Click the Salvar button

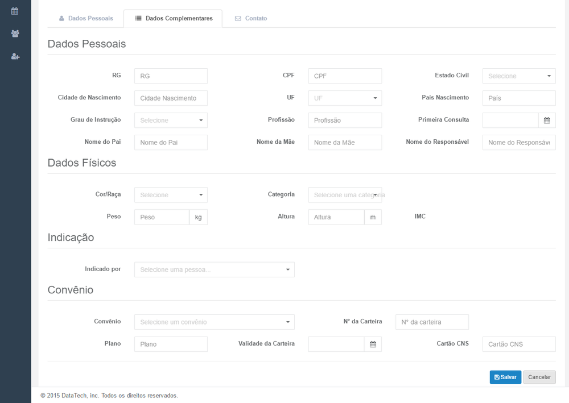(505, 377)
